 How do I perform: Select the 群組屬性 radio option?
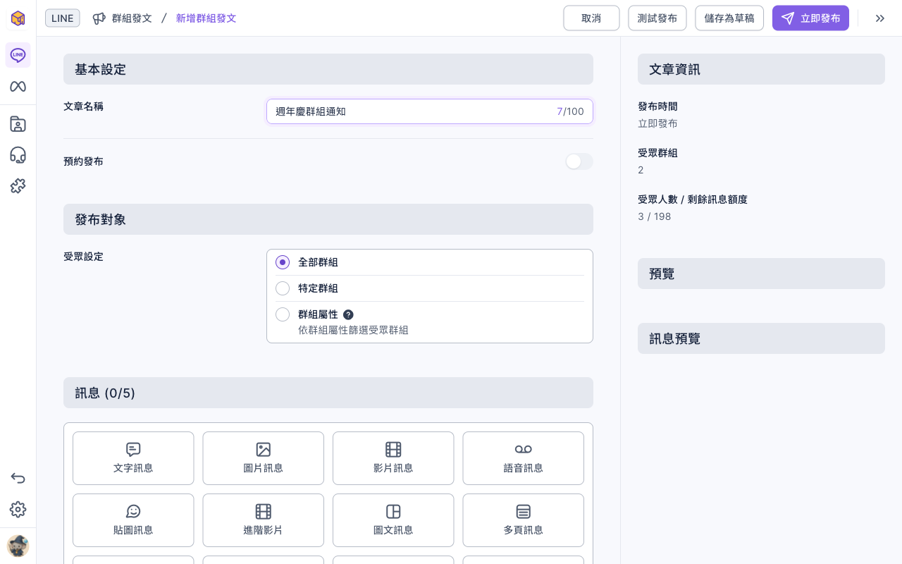(283, 314)
